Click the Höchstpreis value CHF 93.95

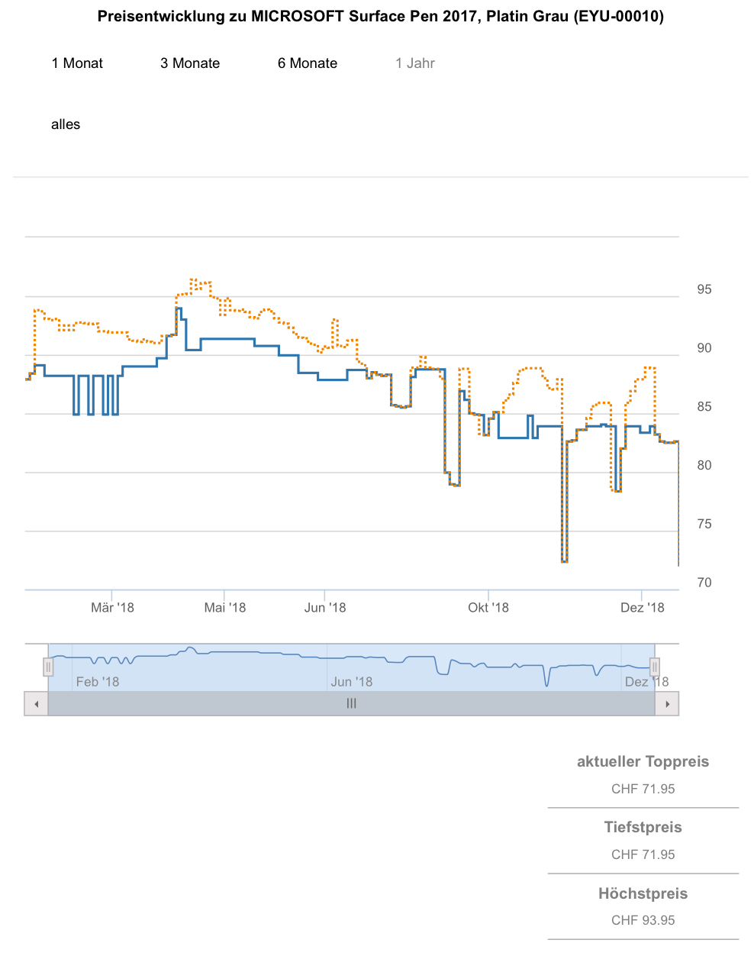point(643,920)
